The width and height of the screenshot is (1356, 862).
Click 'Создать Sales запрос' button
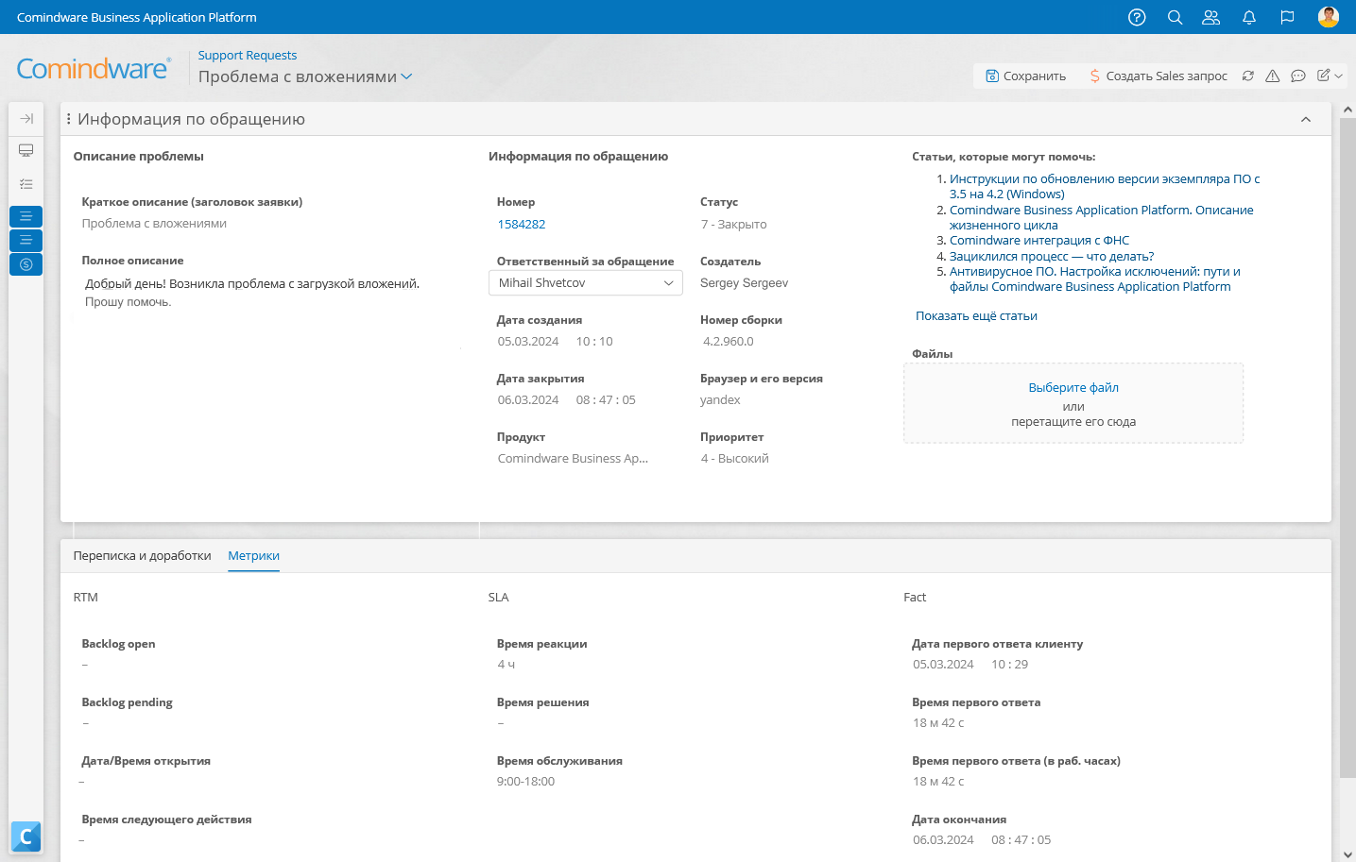tap(1158, 76)
